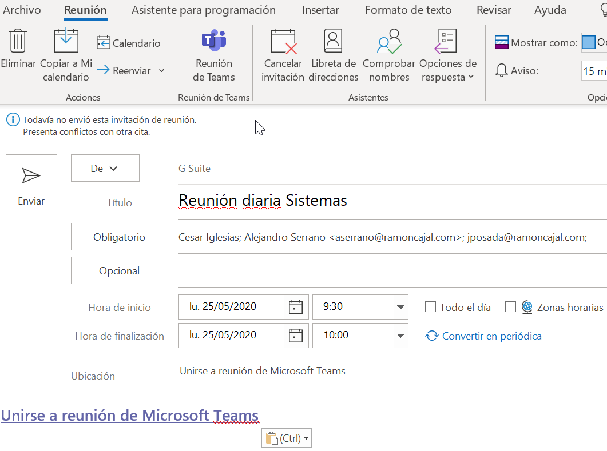607x451 pixels.
Task: Click the Opcional attendees button
Action: 119,270
